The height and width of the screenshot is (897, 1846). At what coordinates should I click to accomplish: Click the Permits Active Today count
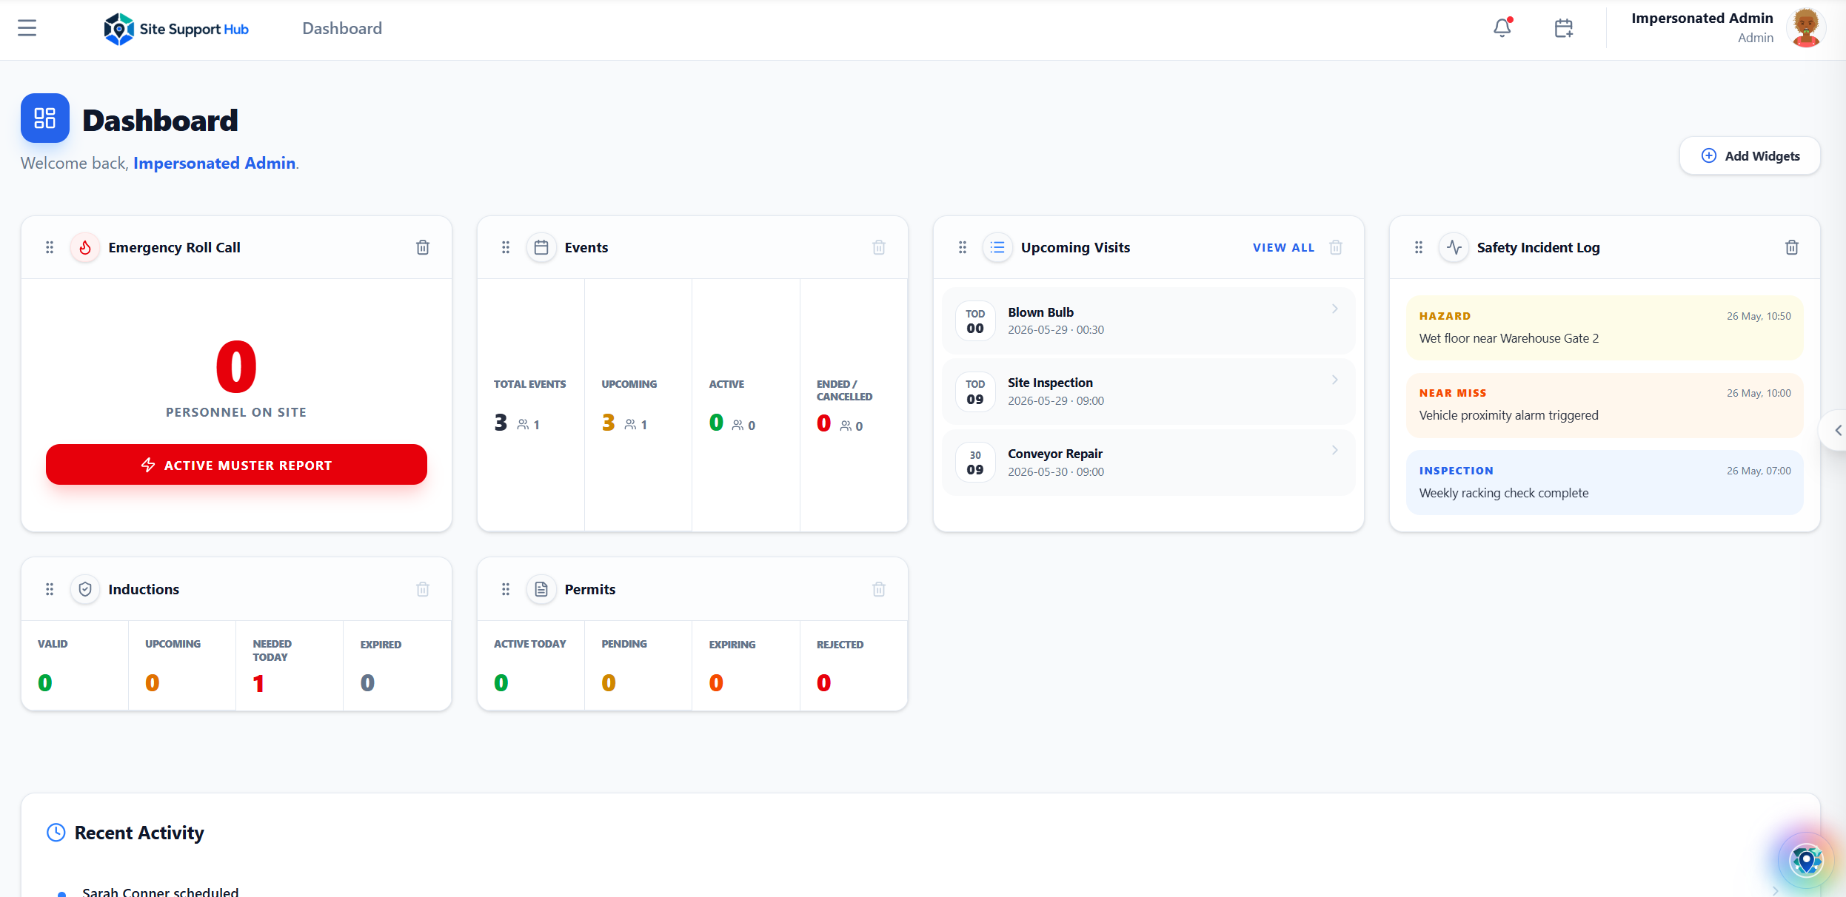tap(501, 682)
